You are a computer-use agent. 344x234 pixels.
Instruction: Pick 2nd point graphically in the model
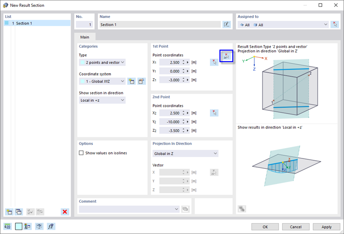click(214, 113)
